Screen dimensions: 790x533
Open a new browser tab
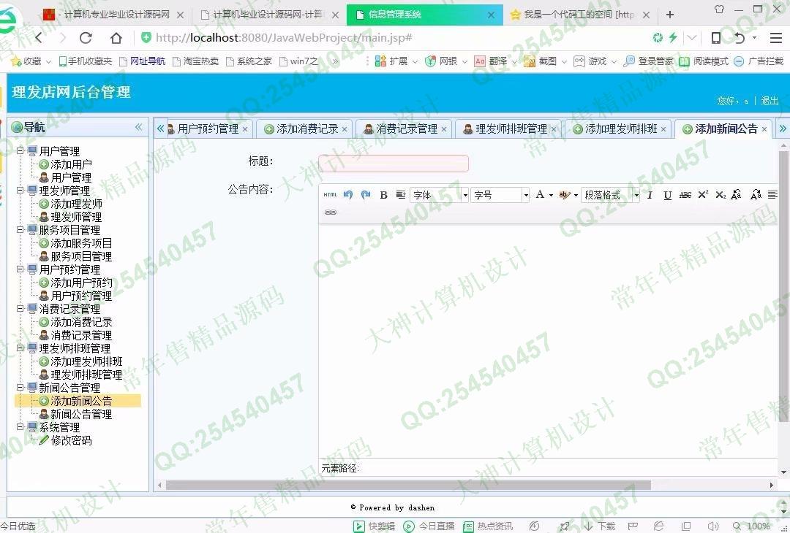pyautogui.click(x=669, y=15)
